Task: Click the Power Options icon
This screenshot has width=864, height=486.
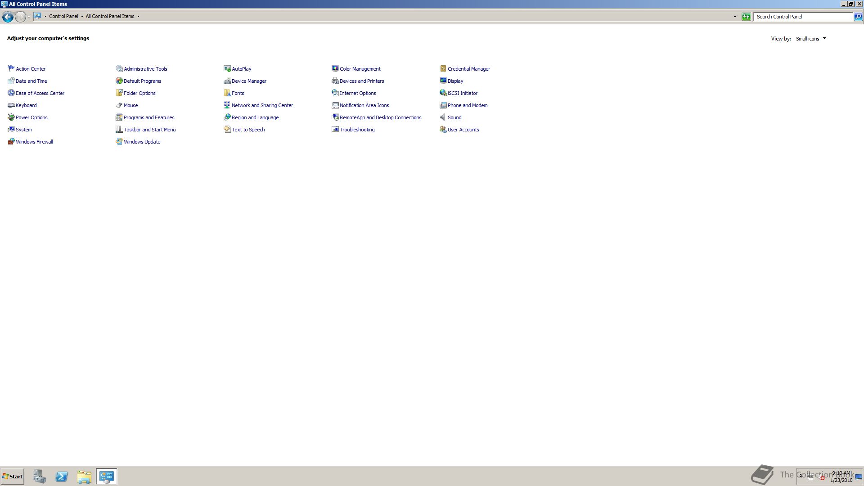Action: click(x=11, y=117)
